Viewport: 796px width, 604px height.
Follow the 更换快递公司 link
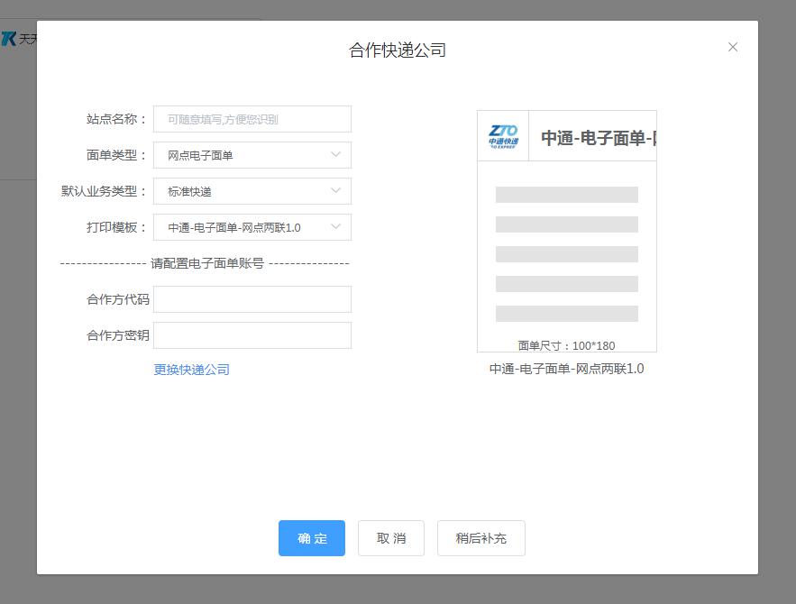[191, 370]
